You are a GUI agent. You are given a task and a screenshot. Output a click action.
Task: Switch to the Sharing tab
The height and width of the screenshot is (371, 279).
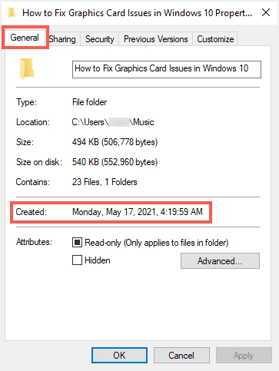(62, 39)
